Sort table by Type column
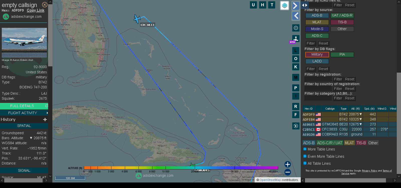 click(343, 109)
